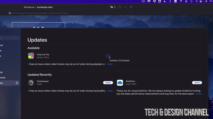Open the Time Machine menu bar icon

pos(191,1)
